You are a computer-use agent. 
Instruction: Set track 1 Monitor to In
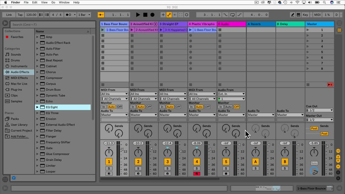tap(103, 107)
